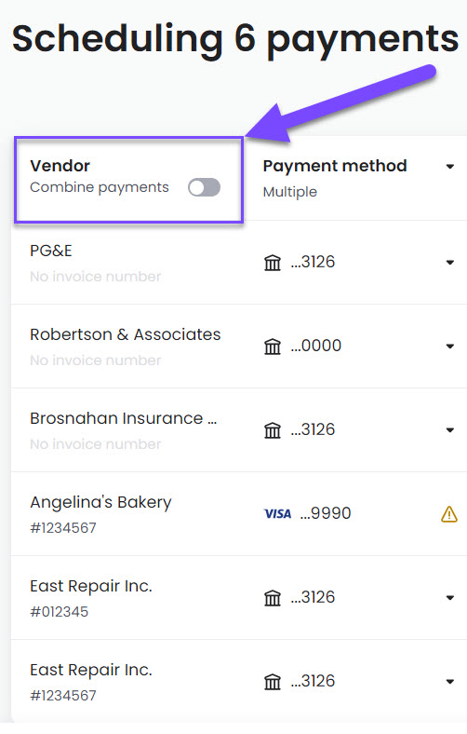Select Angelina's Bakery vendor name

101,502
